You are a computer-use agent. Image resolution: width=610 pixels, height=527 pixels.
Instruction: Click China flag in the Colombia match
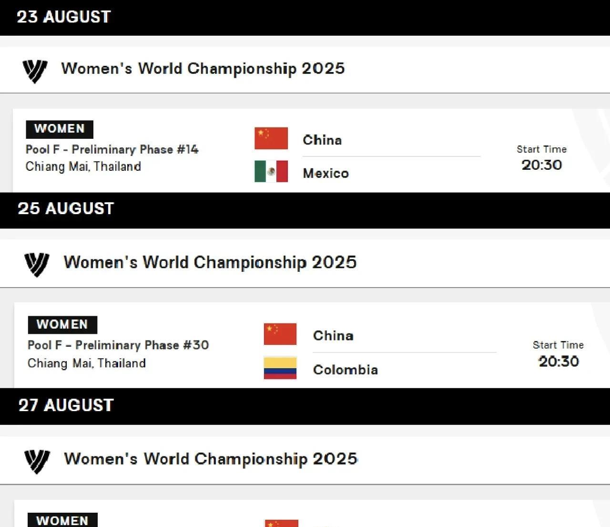point(280,334)
